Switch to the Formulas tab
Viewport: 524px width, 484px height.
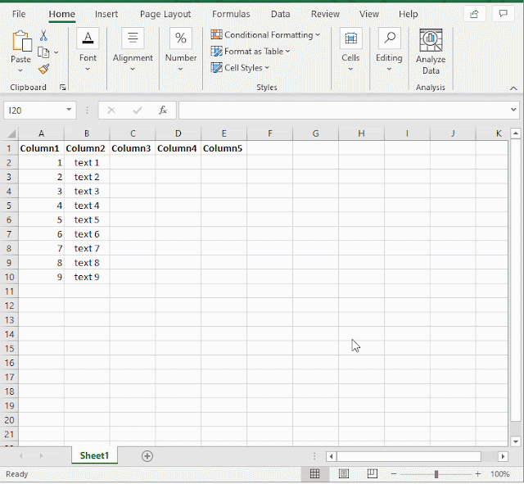[x=231, y=14]
